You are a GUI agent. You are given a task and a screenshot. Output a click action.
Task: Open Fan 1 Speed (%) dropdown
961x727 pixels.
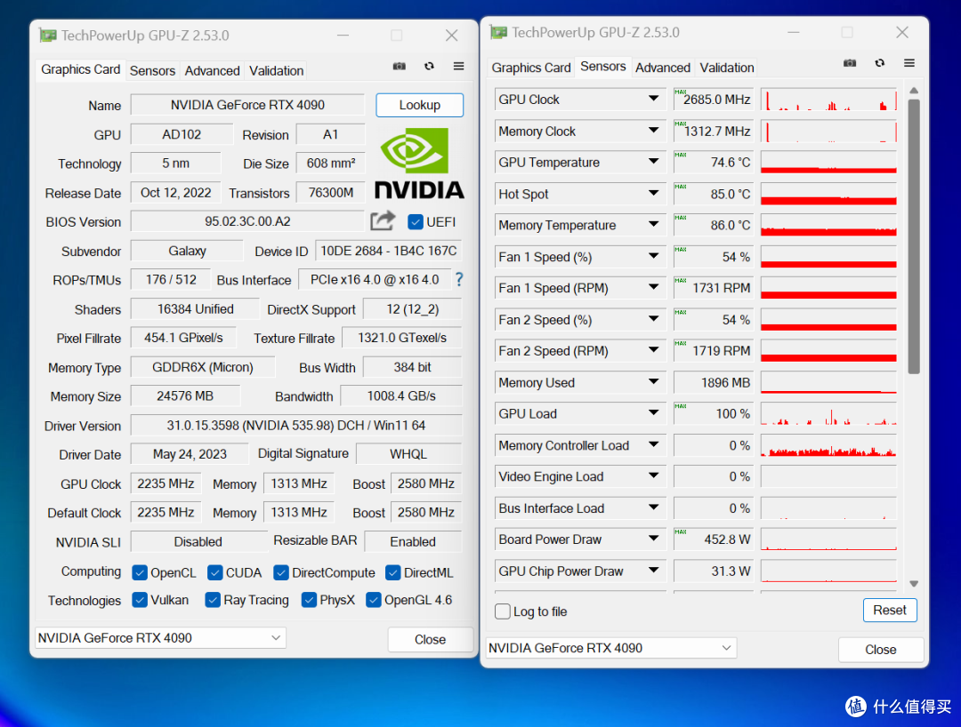coord(653,257)
